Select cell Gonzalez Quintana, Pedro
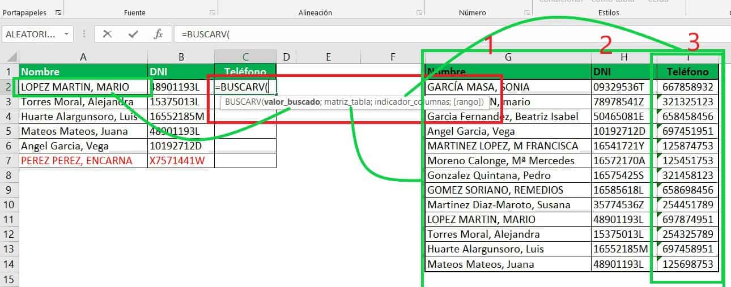This screenshot has height=287, width=731. click(x=508, y=175)
